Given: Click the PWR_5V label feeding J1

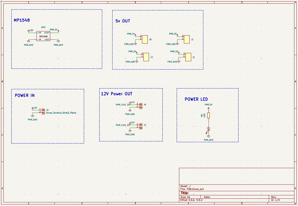Looking at the screenshot, I should (x=173, y=34).
